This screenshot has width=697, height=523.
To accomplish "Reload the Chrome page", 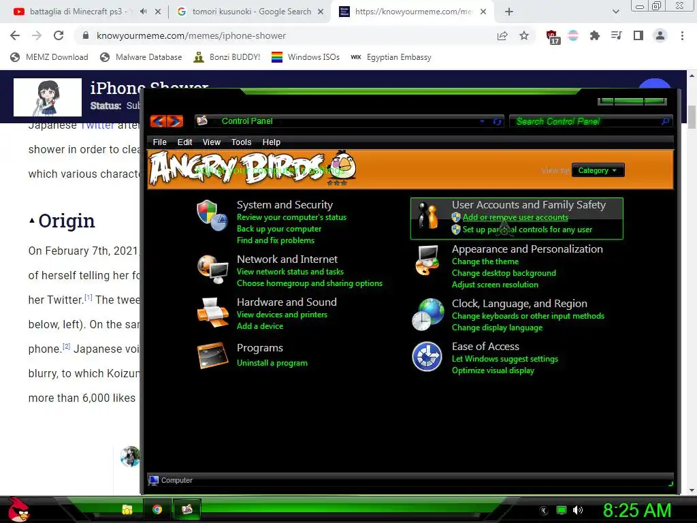I will (59, 35).
